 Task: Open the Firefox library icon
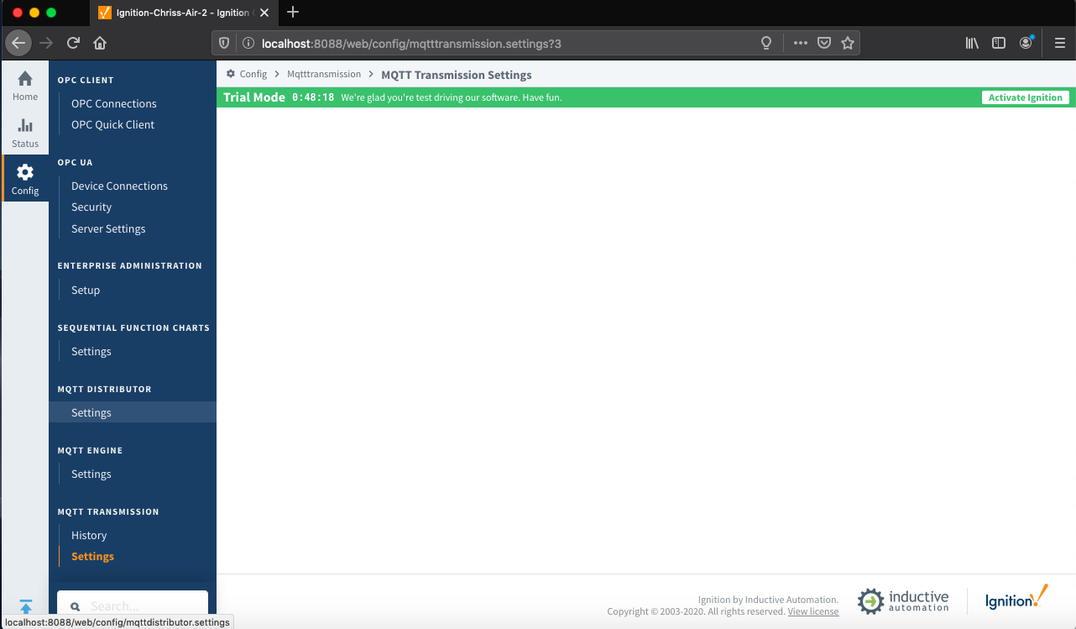(972, 43)
